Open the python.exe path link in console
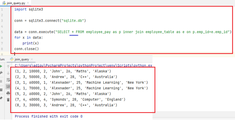The height and width of the screenshot is (124, 235). (x=84, y=66)
